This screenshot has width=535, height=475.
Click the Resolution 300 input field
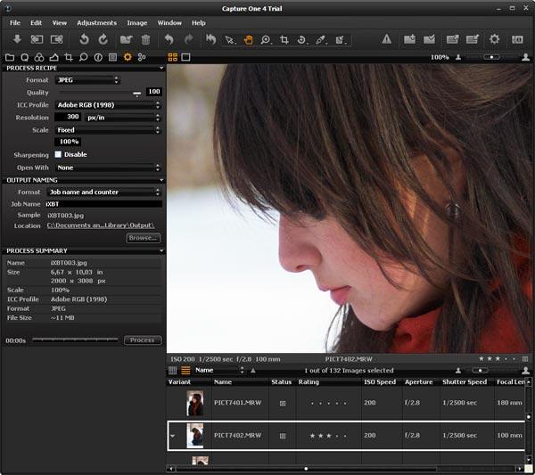(x=68, y=117)
